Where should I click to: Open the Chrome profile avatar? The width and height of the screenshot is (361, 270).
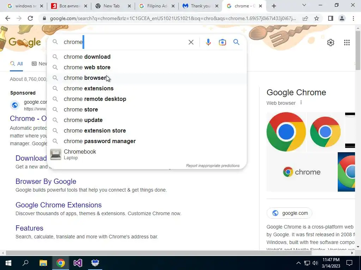click(x=342, y=18)
